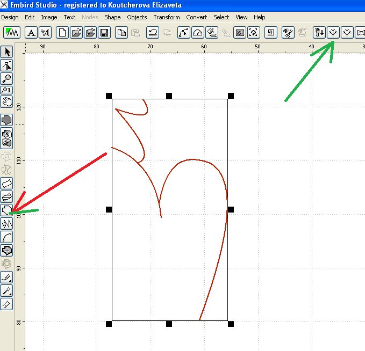The width and height of the screenshot is (365, 351).
Task: Expand the magic wand tool flyout
Action: (7, 290)
